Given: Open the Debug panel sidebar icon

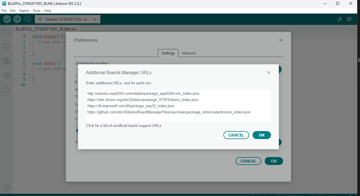Looking at the screenshot, I should tap(7, 76).
